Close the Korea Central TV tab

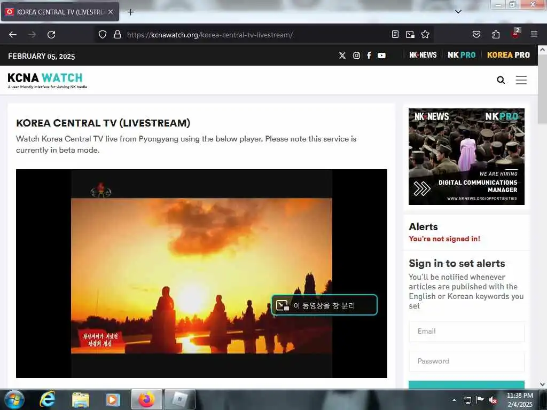(x=111, y=12)
